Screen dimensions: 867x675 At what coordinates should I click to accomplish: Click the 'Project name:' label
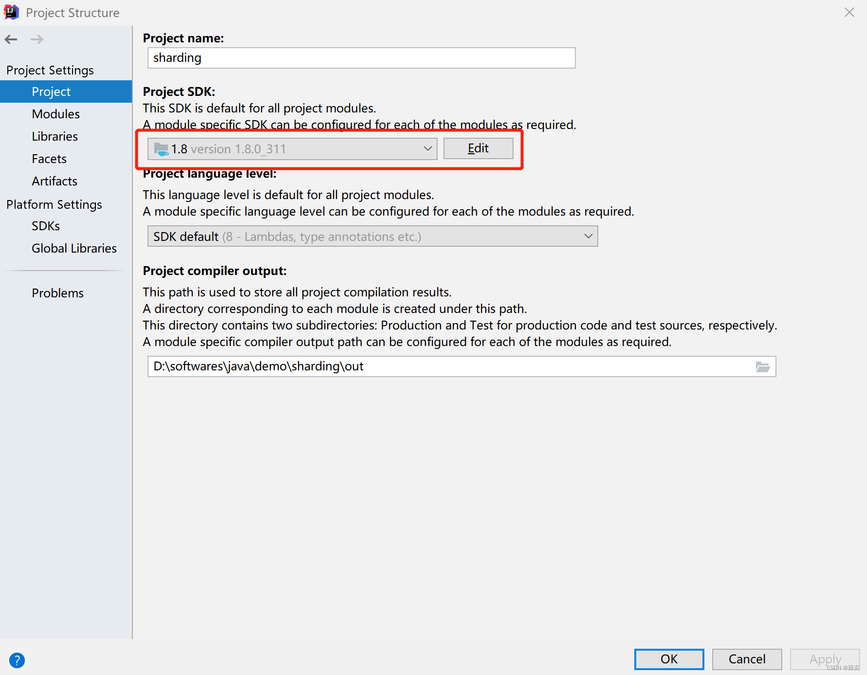click(183, 38)
